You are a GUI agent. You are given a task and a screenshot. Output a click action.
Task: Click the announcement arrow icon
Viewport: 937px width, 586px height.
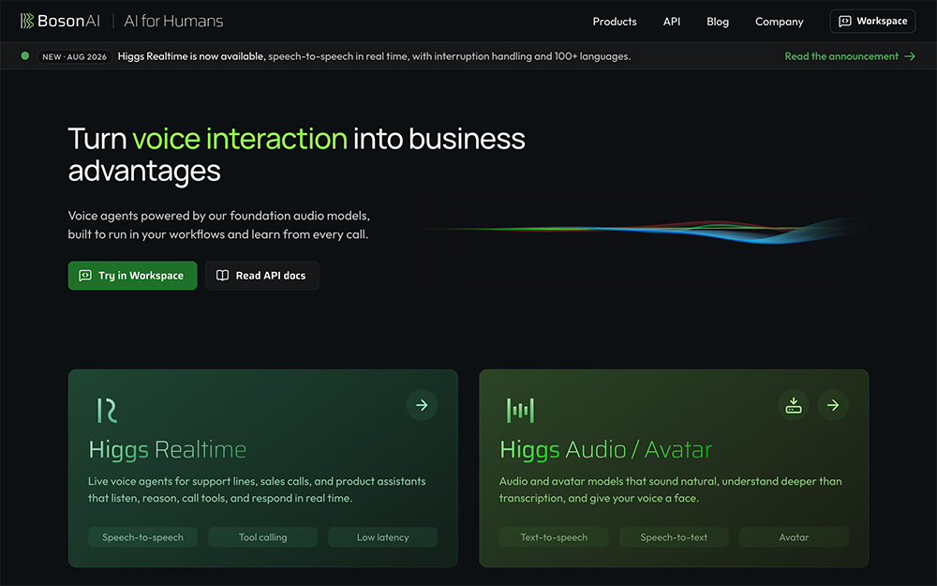point(910,56)
